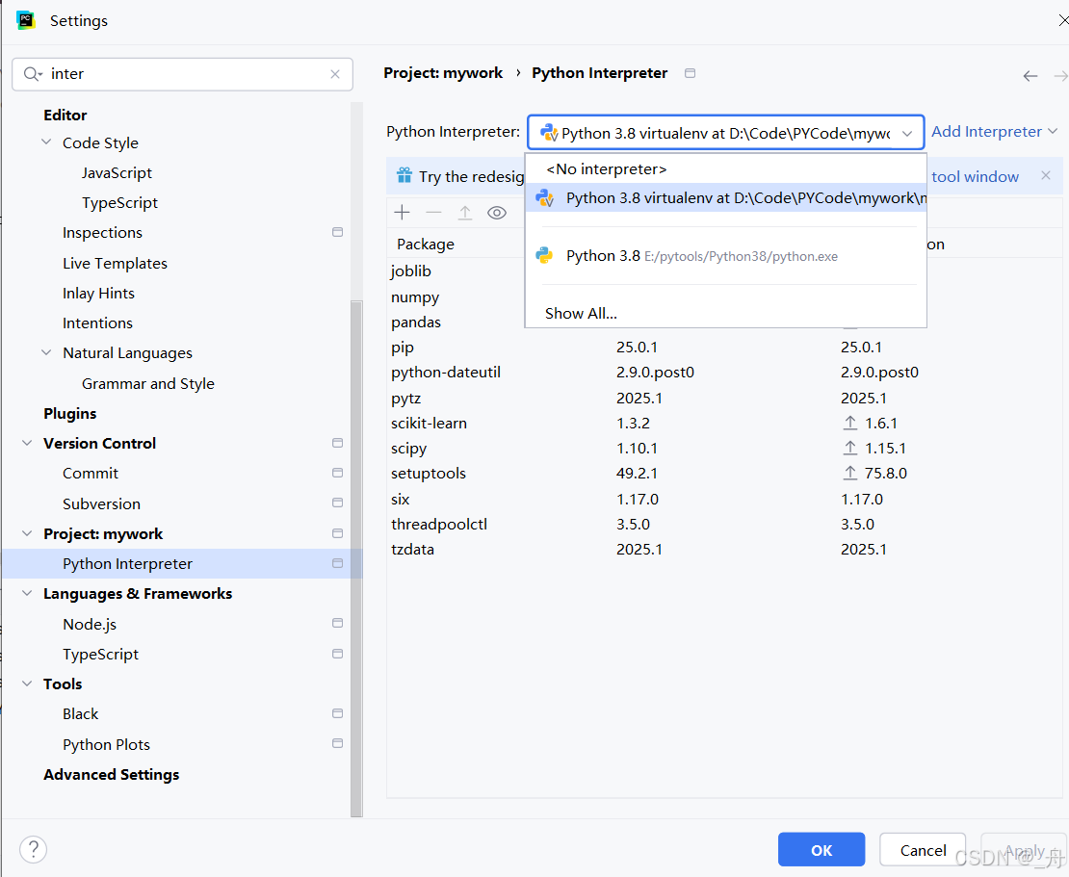Open the Python Interpreter combo box
Viewport: 1069px width, 877px height.
[725, 132]
